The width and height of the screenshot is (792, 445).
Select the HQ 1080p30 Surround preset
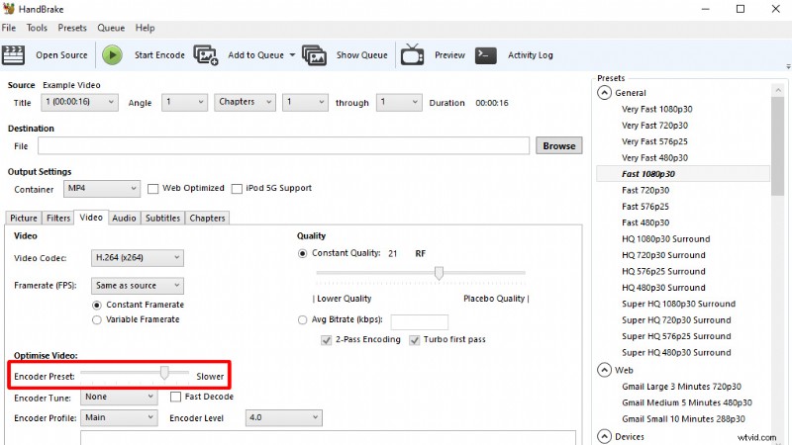pyautogui.click(x=665, y=238)
